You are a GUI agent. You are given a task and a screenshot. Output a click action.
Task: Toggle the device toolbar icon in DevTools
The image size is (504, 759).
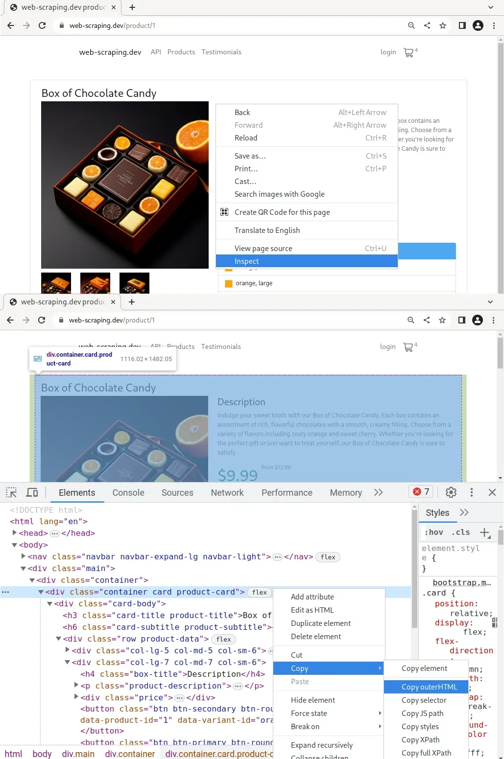point(32,492)
